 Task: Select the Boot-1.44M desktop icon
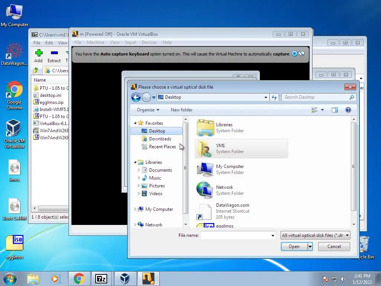pos(15,209)
